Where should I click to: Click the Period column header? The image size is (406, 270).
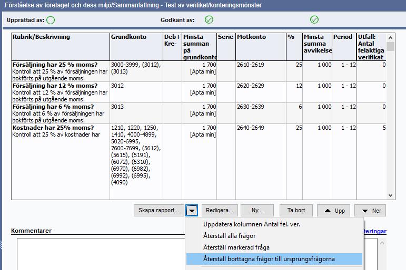coord(344,47)
